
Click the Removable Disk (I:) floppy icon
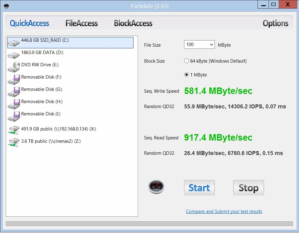(x=14, y=116)
